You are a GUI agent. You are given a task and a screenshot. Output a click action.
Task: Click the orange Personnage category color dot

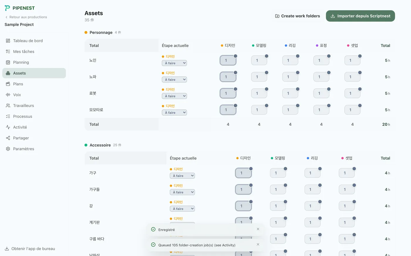coord(86,32)
